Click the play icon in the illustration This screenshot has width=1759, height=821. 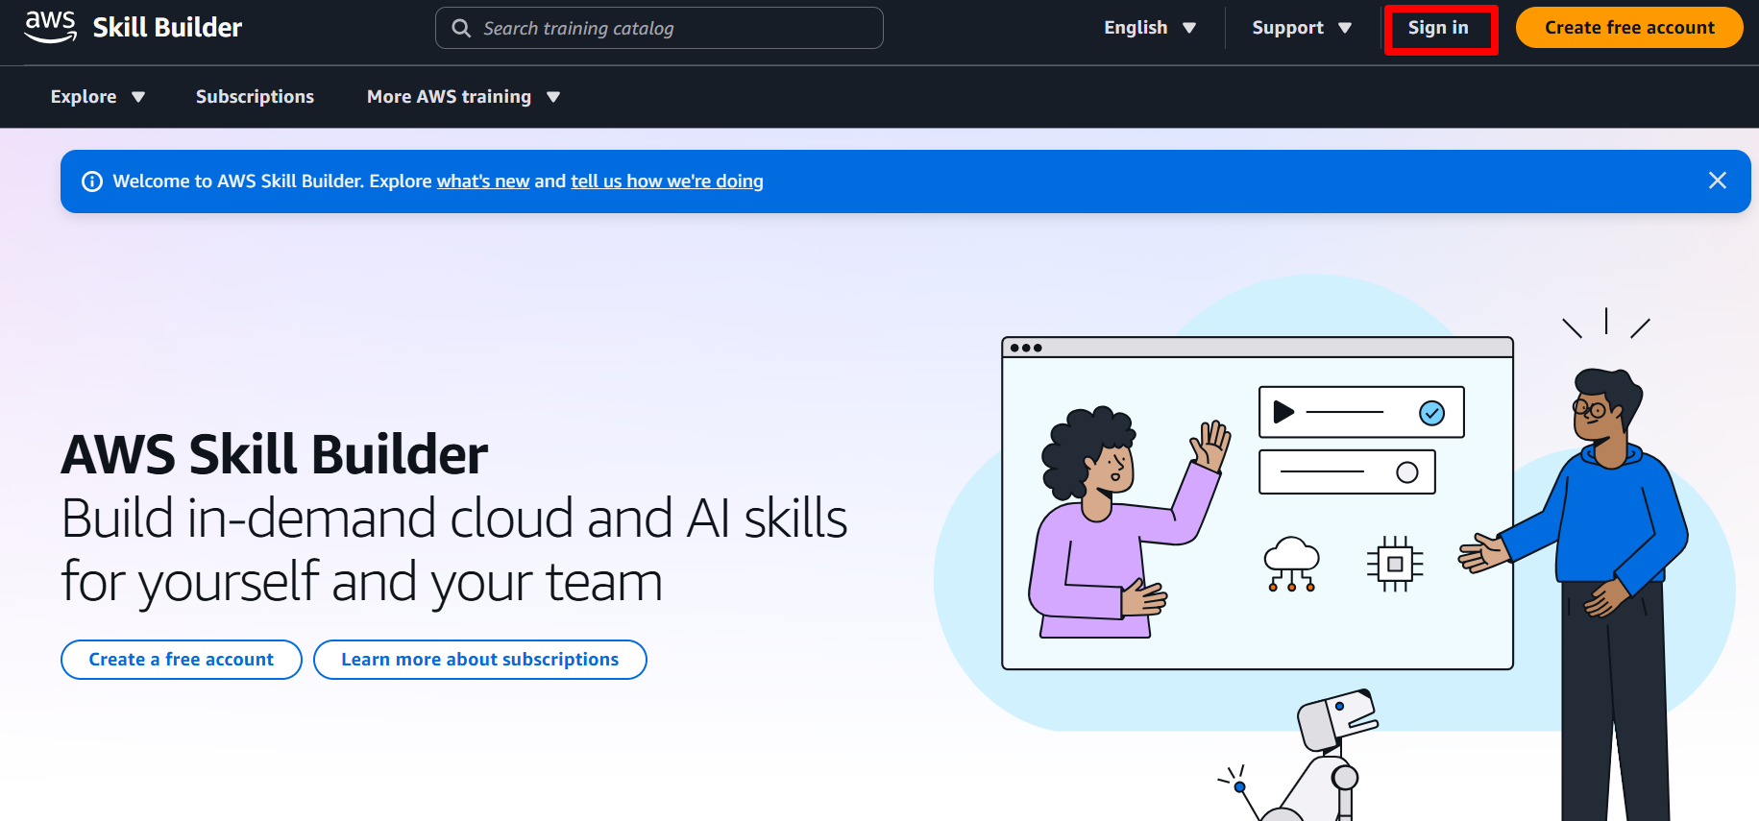(1283, 412)
